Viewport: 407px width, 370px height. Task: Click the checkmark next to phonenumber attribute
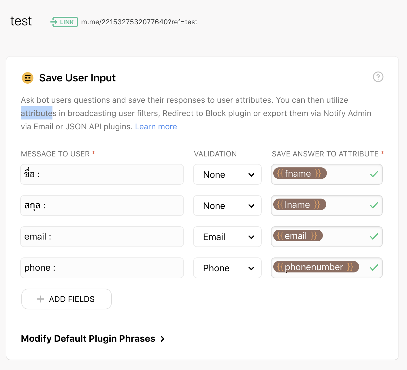click(x=374, y=268)
